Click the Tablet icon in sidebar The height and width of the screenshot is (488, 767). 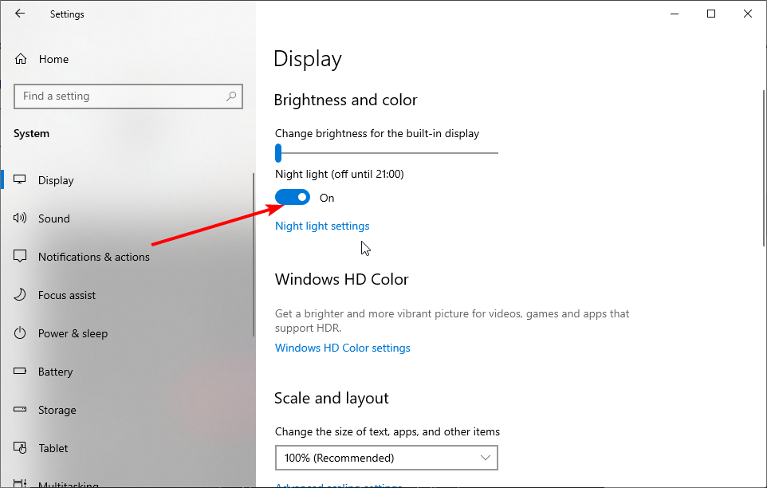point(20,447)
